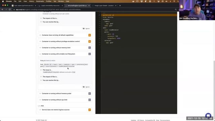Click low severity badge on liveness probe issue
The height and width of the screenshot is (121, 215).
tap(90, 93)
